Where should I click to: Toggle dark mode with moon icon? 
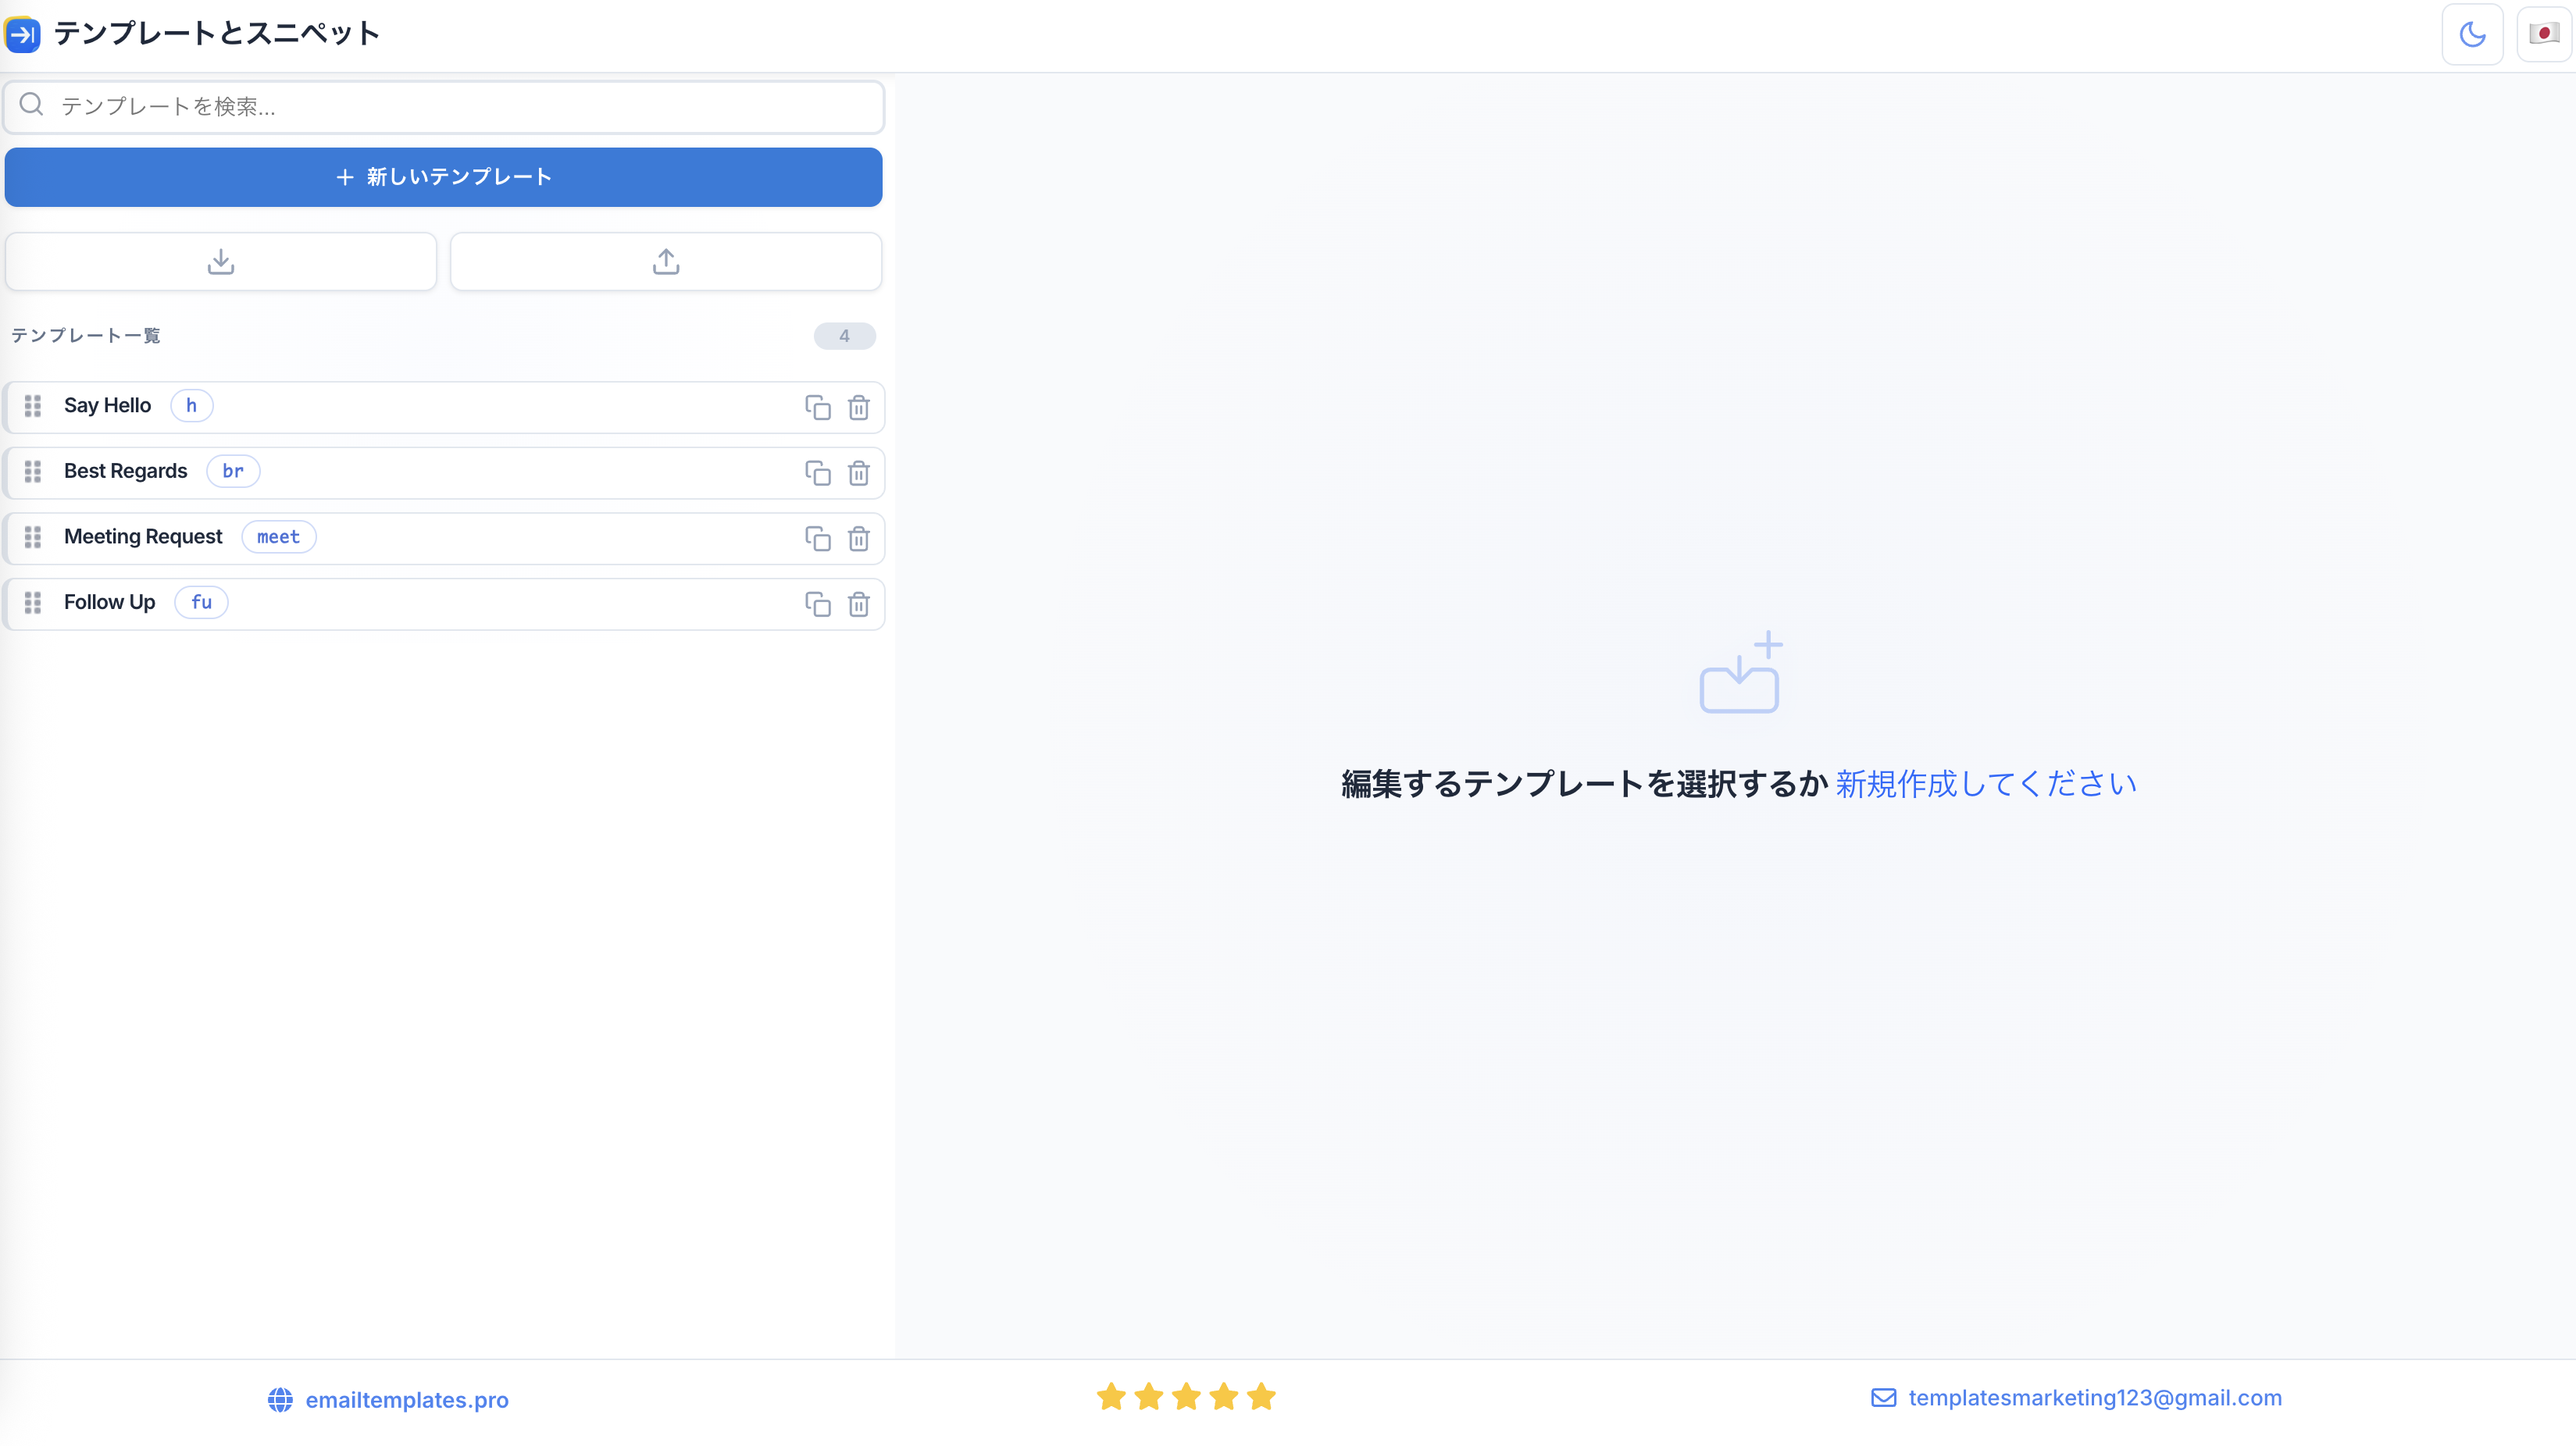[x=2472, y=35]
